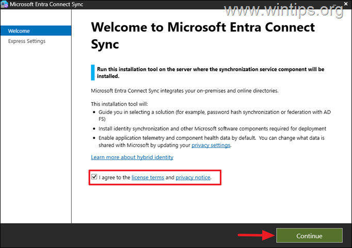This screenshot has height=248, width=352.
Task: Toggle the license agreement checkbox
Action: (x=94, y=177)
